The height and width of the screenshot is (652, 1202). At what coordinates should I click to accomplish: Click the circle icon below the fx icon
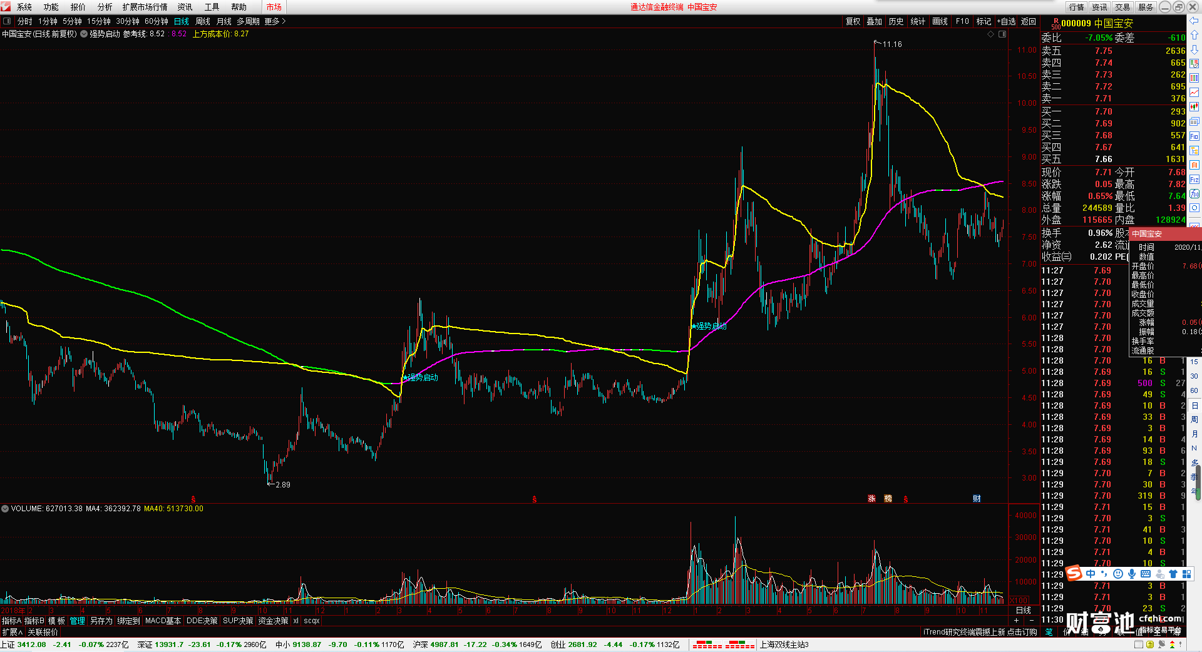pos(1194,208)
